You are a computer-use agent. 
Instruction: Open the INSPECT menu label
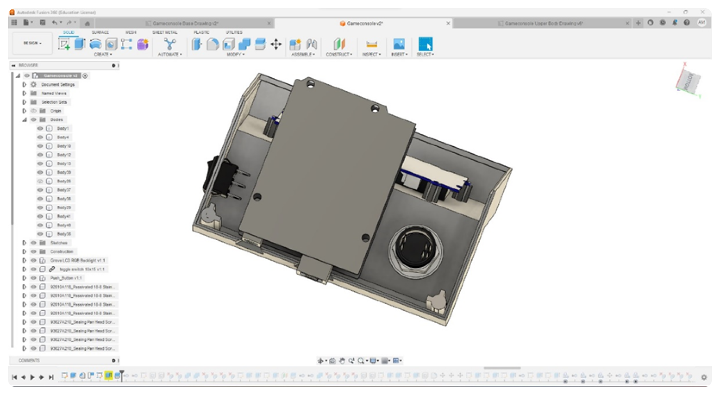tap(371, 54)
